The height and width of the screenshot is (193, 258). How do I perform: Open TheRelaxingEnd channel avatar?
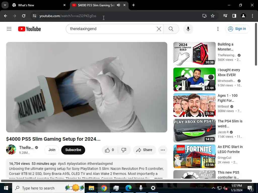[11, 150]
